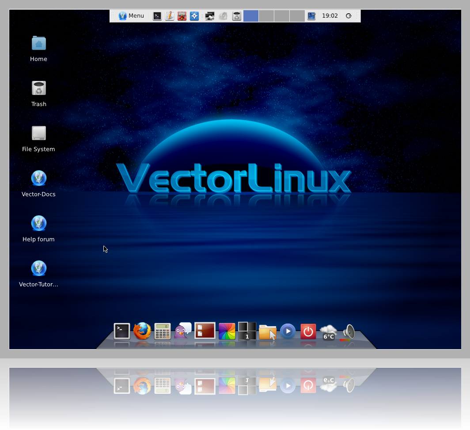The image size is (470, 430).
Task: Click the 19:02 clock in panel
Action: 330,16
